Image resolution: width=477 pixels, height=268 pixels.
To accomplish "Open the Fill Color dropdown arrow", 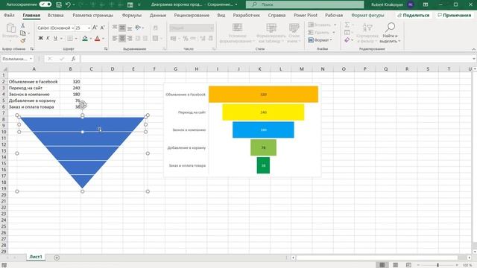I will click(91, 38).
